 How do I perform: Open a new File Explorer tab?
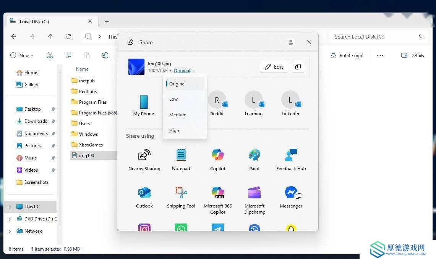[107, 21]
